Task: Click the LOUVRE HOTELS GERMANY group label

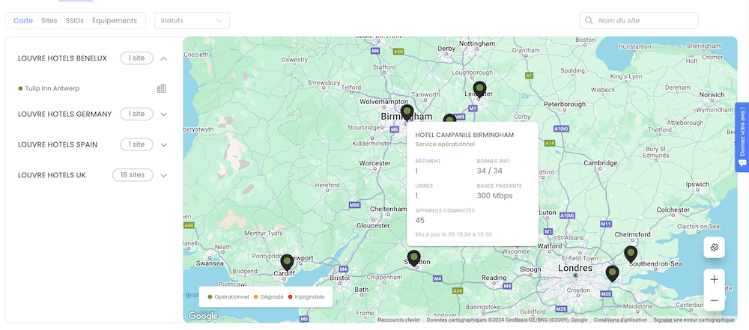Action: 64,114
